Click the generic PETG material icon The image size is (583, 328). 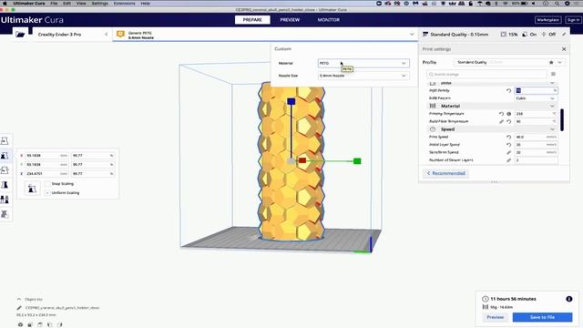[120, 35]
